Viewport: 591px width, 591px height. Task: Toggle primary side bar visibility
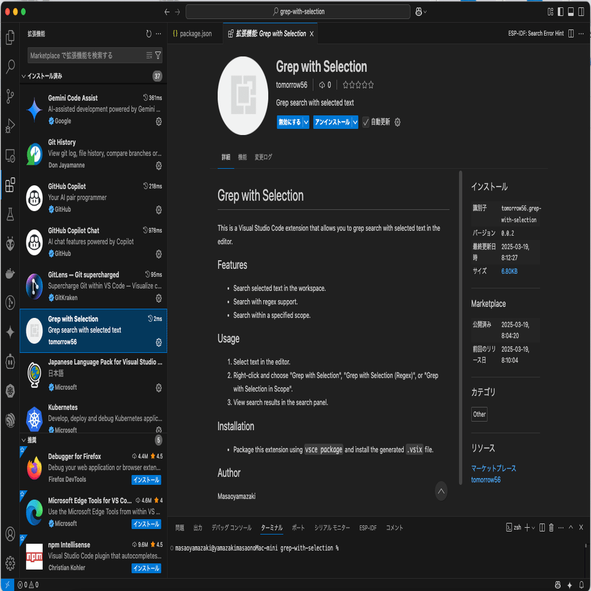[560, 12]
